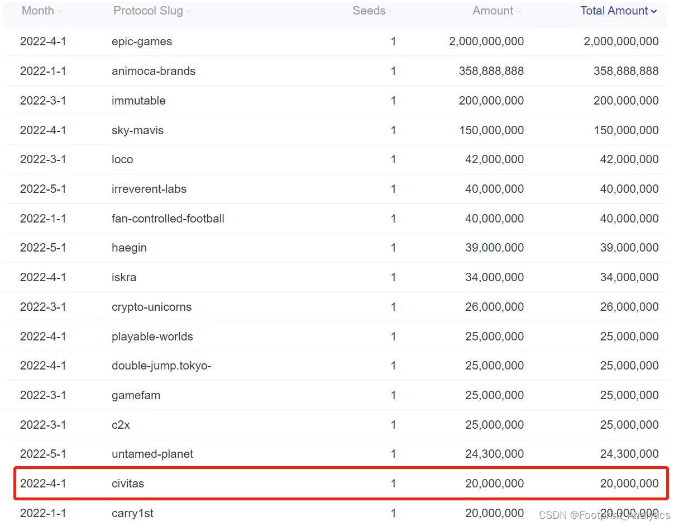Select the crypto-unicorns protocol cell
The width and height of the screenshot is (679, 526).
[151, 307]
